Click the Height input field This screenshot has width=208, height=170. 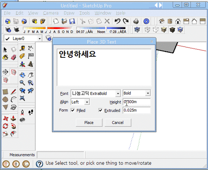(x=136, y=102)
